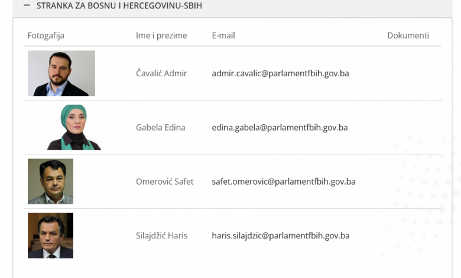Click the empty Dokumenti cell for Čavalić Admir

(x=408, y=73)
